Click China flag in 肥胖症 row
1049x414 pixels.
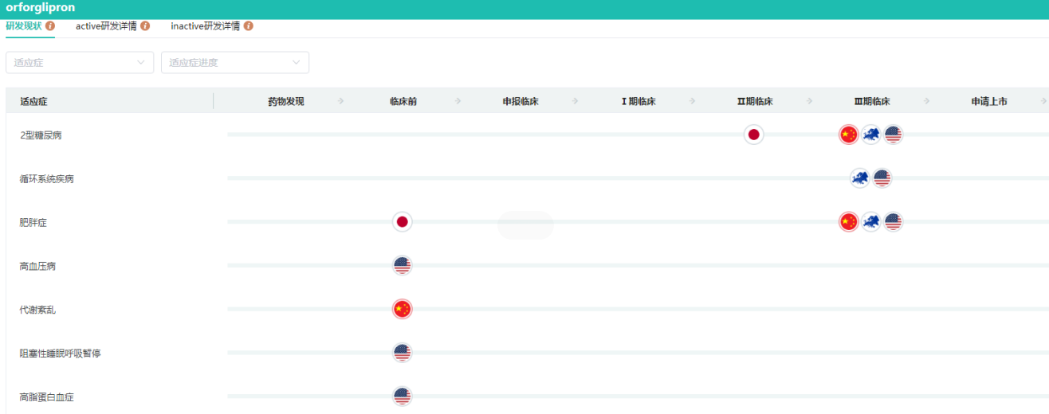coord(849,222)
